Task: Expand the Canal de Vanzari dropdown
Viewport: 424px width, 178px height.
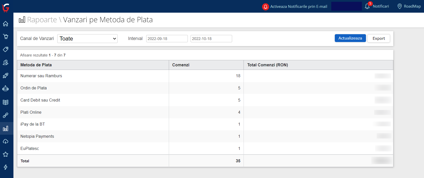Action: [87, 39]
